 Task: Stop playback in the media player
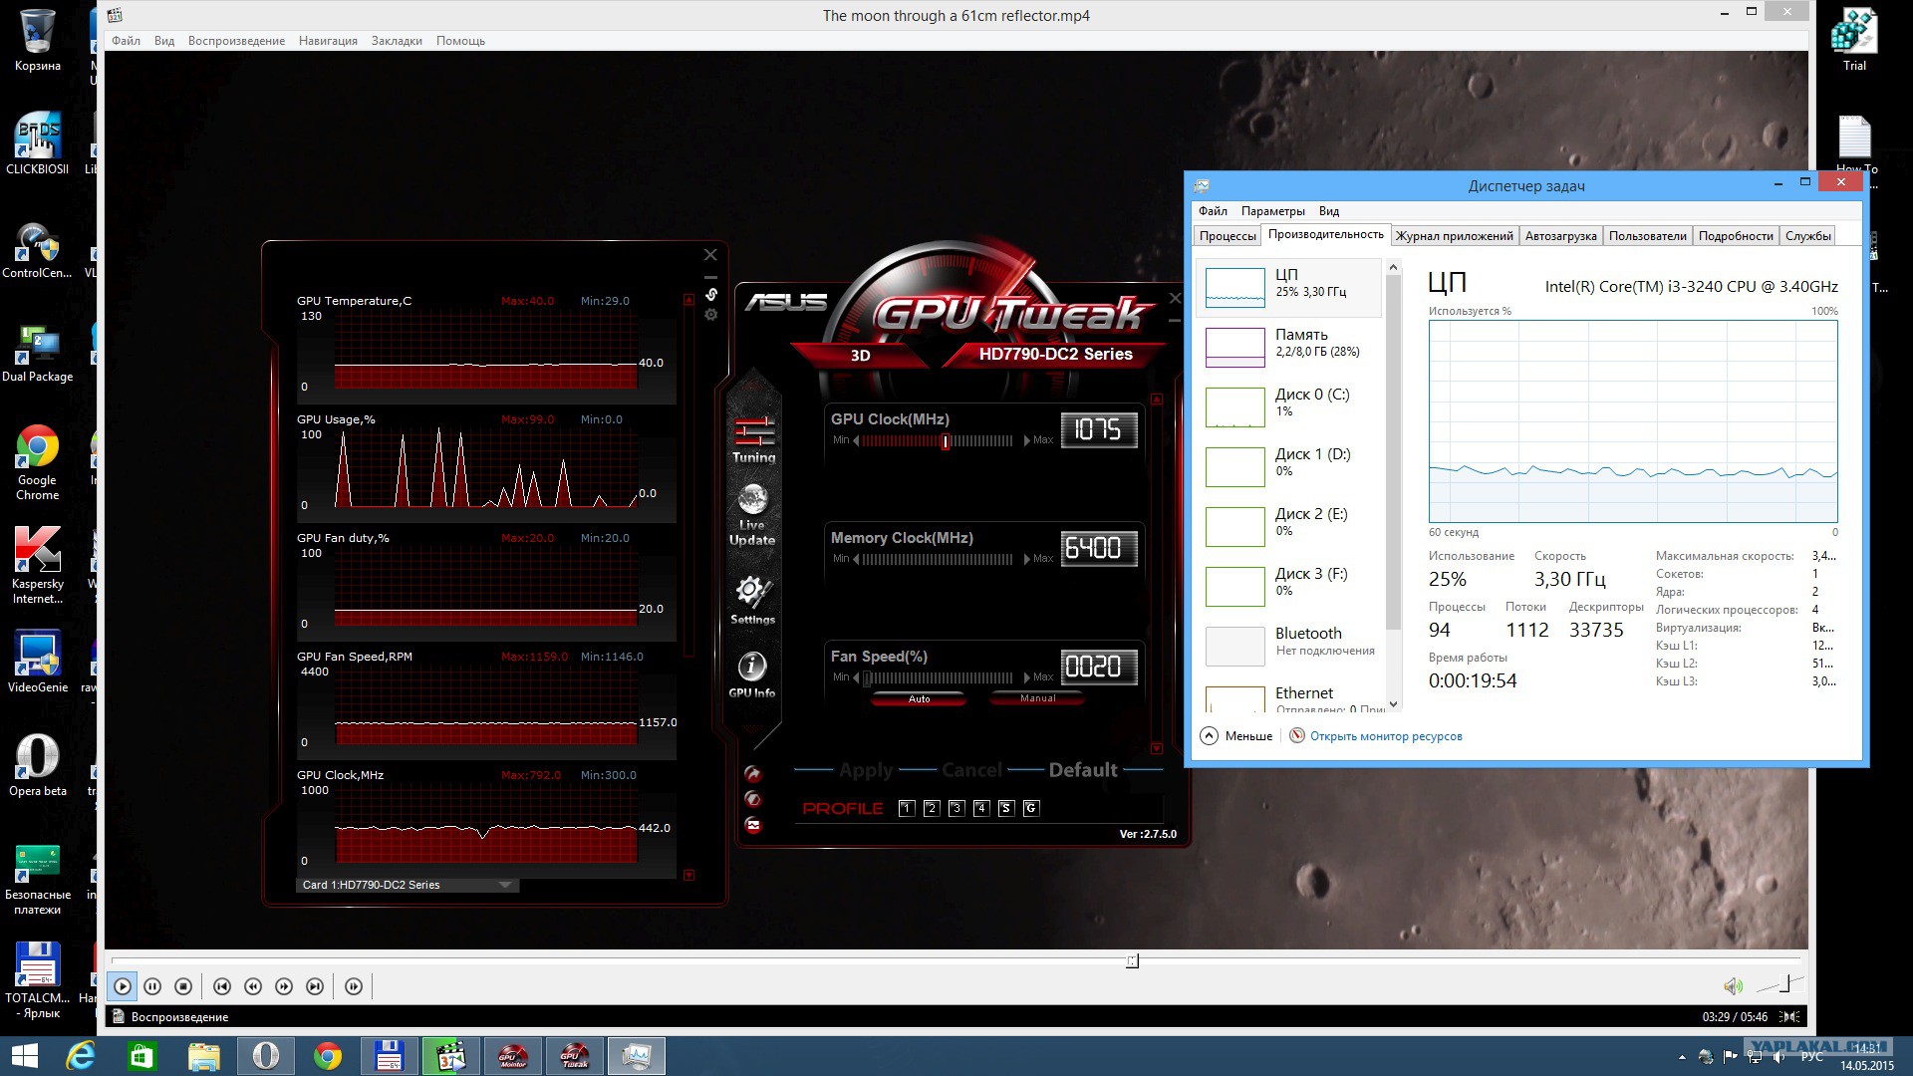pos(183,986)
